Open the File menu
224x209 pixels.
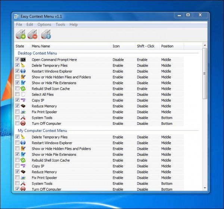[x=19, y=25]
